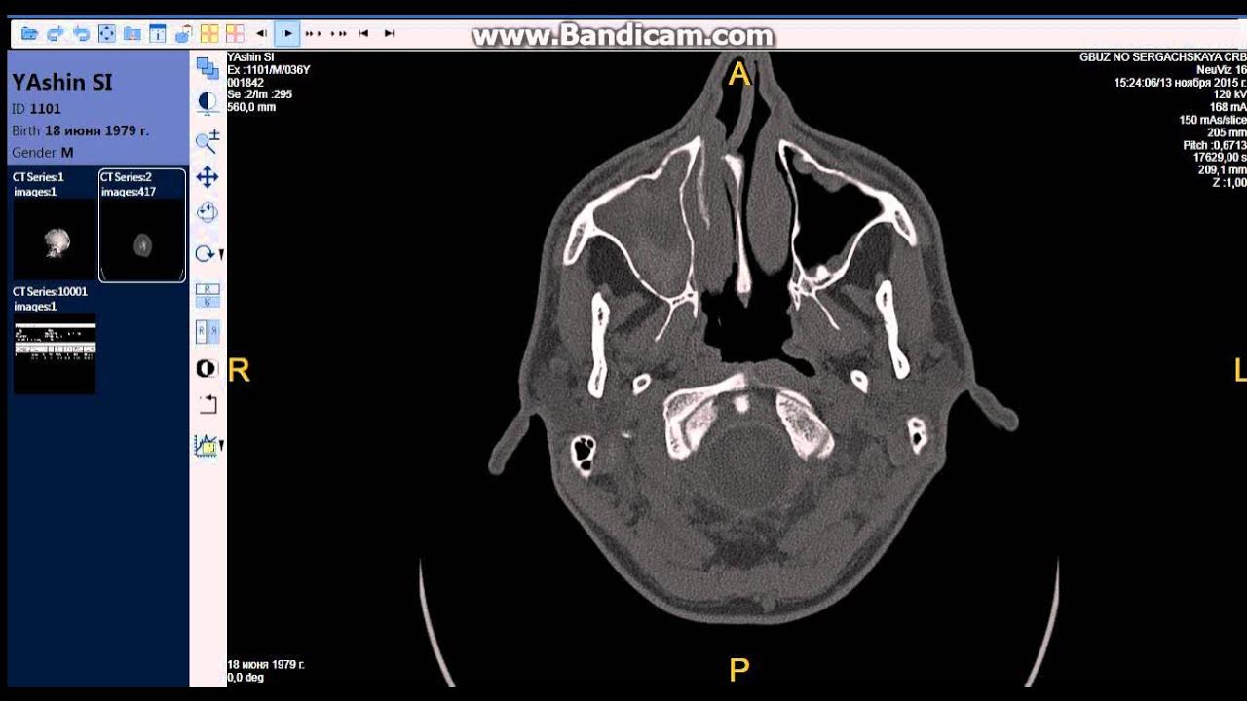The image size is (1247, 701).
Task: Click the posterior P orientation marker
Action: [738, 670]
